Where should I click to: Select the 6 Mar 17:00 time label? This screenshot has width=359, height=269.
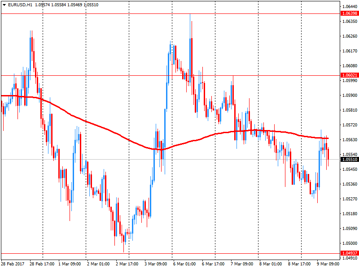pyautogui.click(x=213, y=264)
